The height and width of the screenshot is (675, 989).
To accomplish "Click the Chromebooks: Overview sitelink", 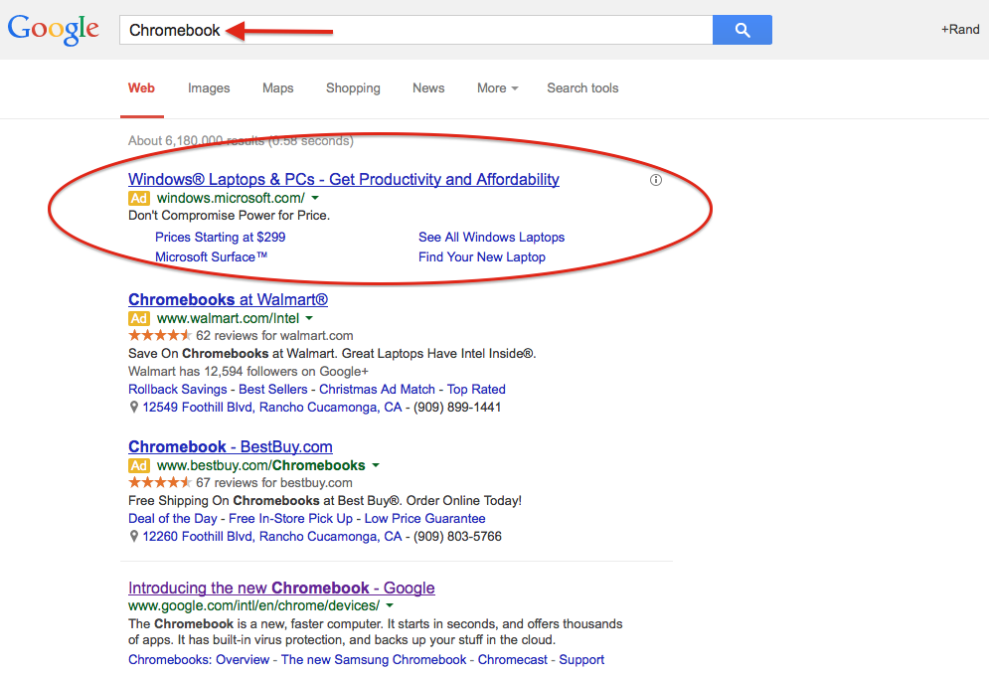I will coord(199,660).
